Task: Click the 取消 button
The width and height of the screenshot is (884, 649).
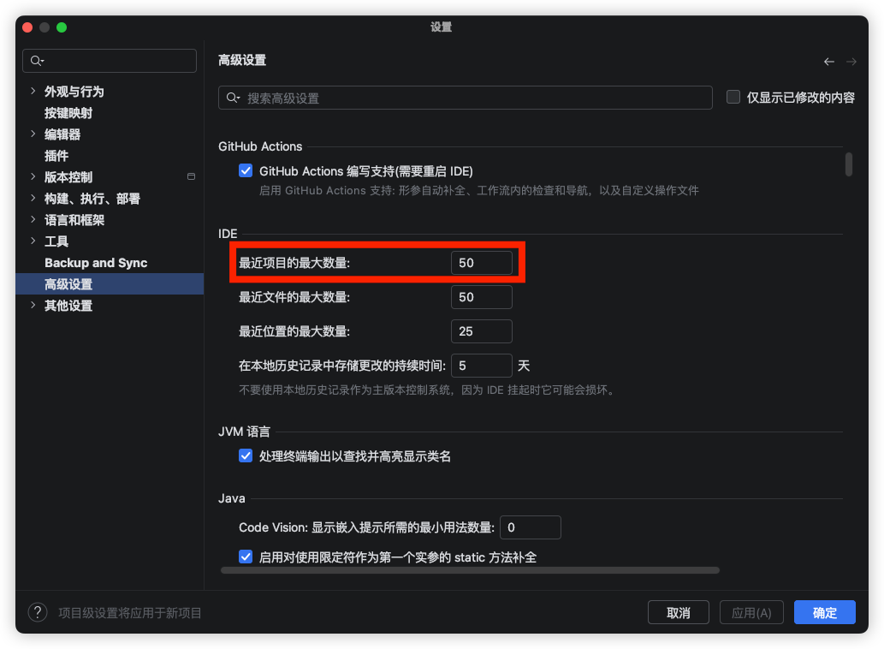Action: (x=678, y=613)
